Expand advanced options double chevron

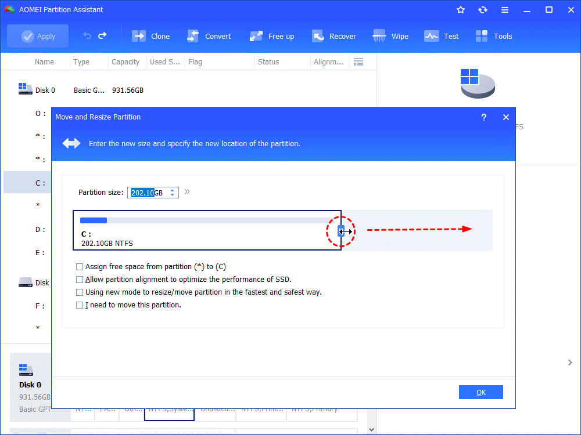[187, 192]
